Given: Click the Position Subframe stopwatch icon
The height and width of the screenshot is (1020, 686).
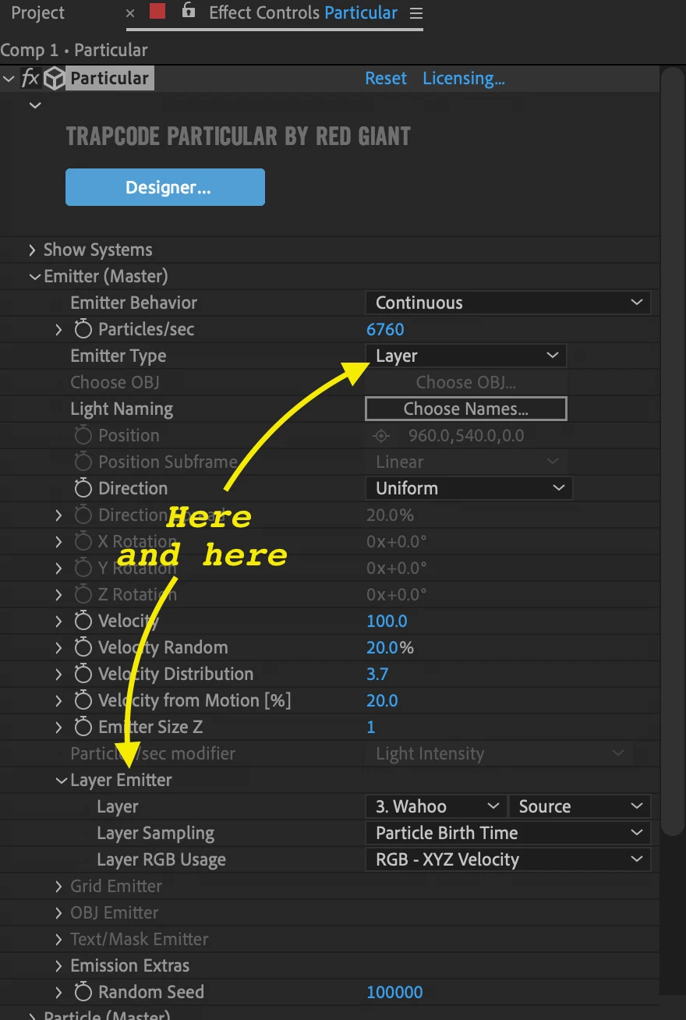Looking at the screenshot, I should tap(83, 462).
